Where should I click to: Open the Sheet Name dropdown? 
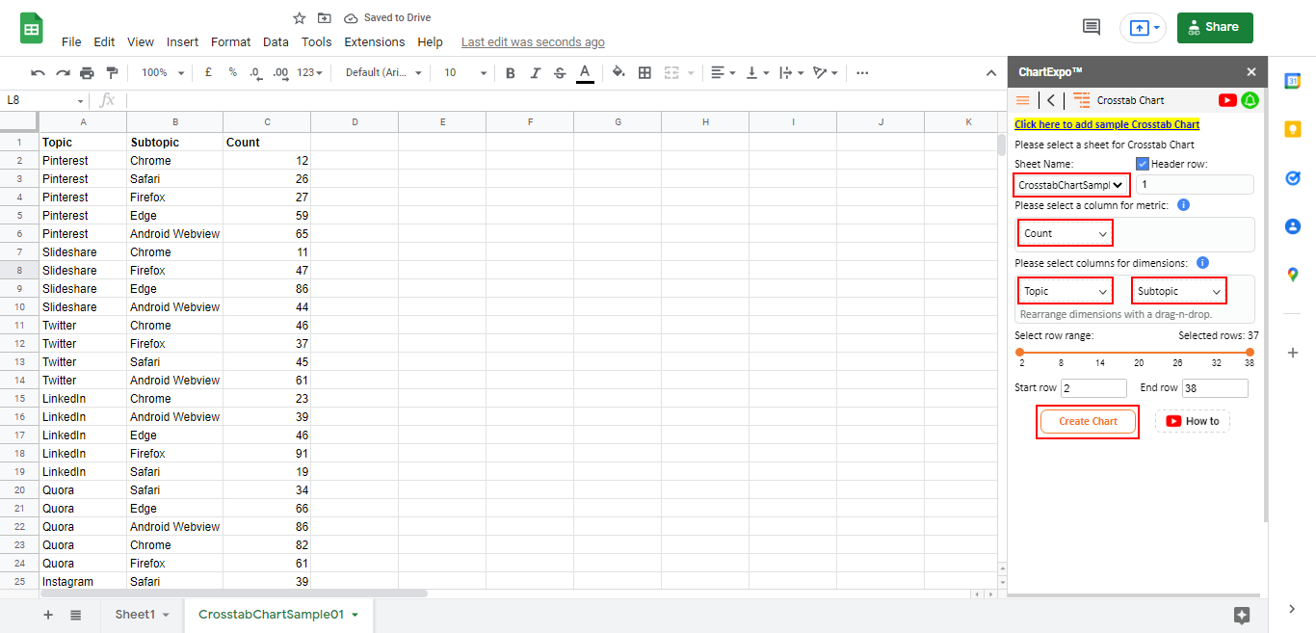pyautogui.click(x=1071, y=185)
